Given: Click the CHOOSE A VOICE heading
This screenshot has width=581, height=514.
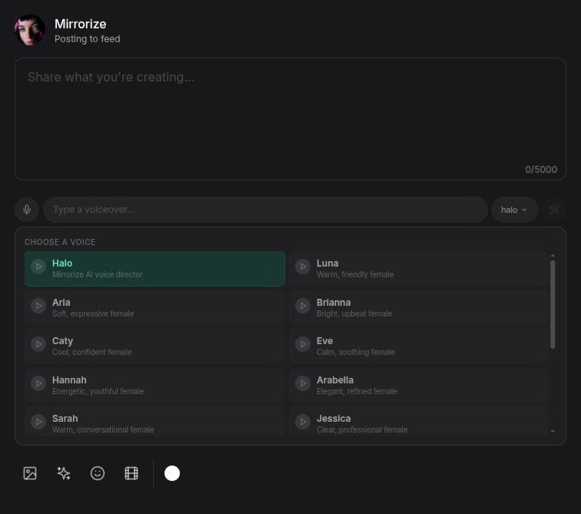Looking at the screenshot, I should pyautogui.click(x=60, y=242).
